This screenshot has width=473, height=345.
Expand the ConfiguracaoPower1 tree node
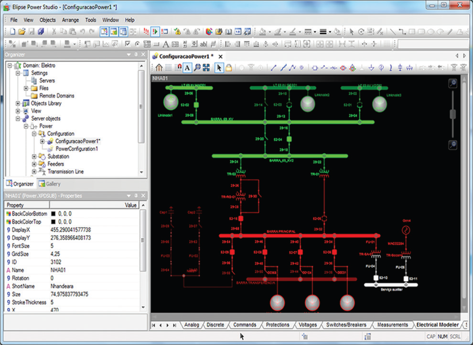42,141
